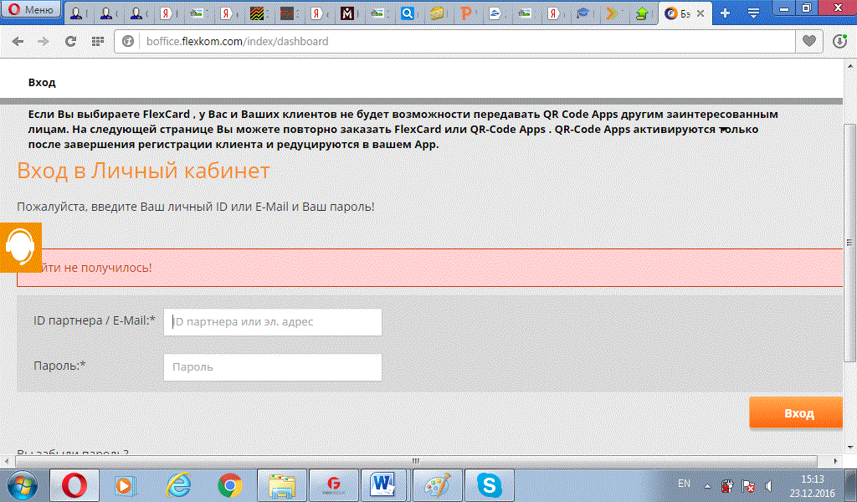Click the Вход header menu item
857x502 pixels.
pos(42,83)
